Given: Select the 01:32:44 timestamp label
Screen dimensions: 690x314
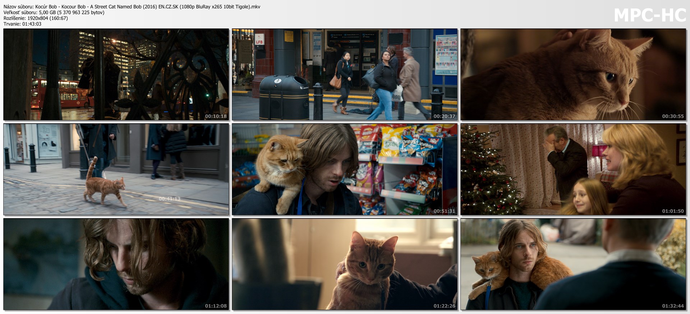Looking at the screenshot, I should pos(673,306).
